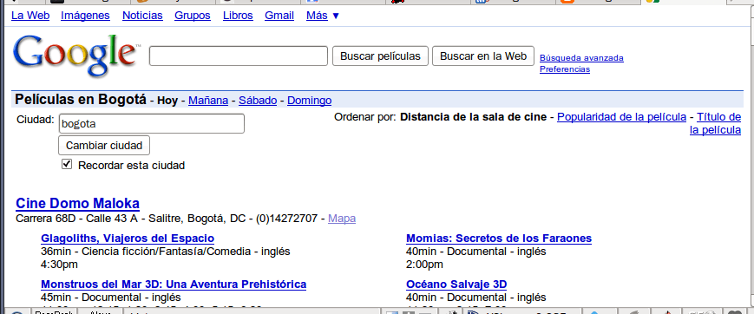Show movie listings for Domingo
The width and height of the screenshot is (754, 314).
(x=309, y=101)
